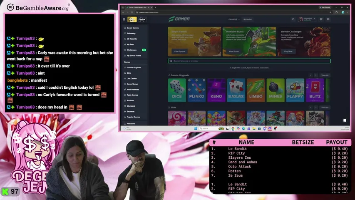
Task: Click next arrow in Slots row
Action: pyautogui.click(x=316, y=107)
